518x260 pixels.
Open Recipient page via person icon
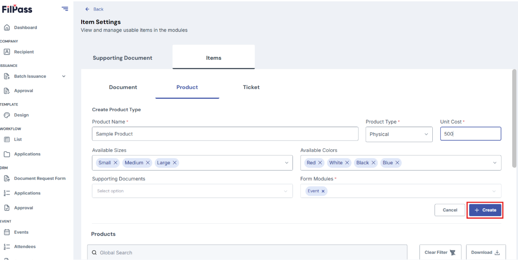[7, 52]
